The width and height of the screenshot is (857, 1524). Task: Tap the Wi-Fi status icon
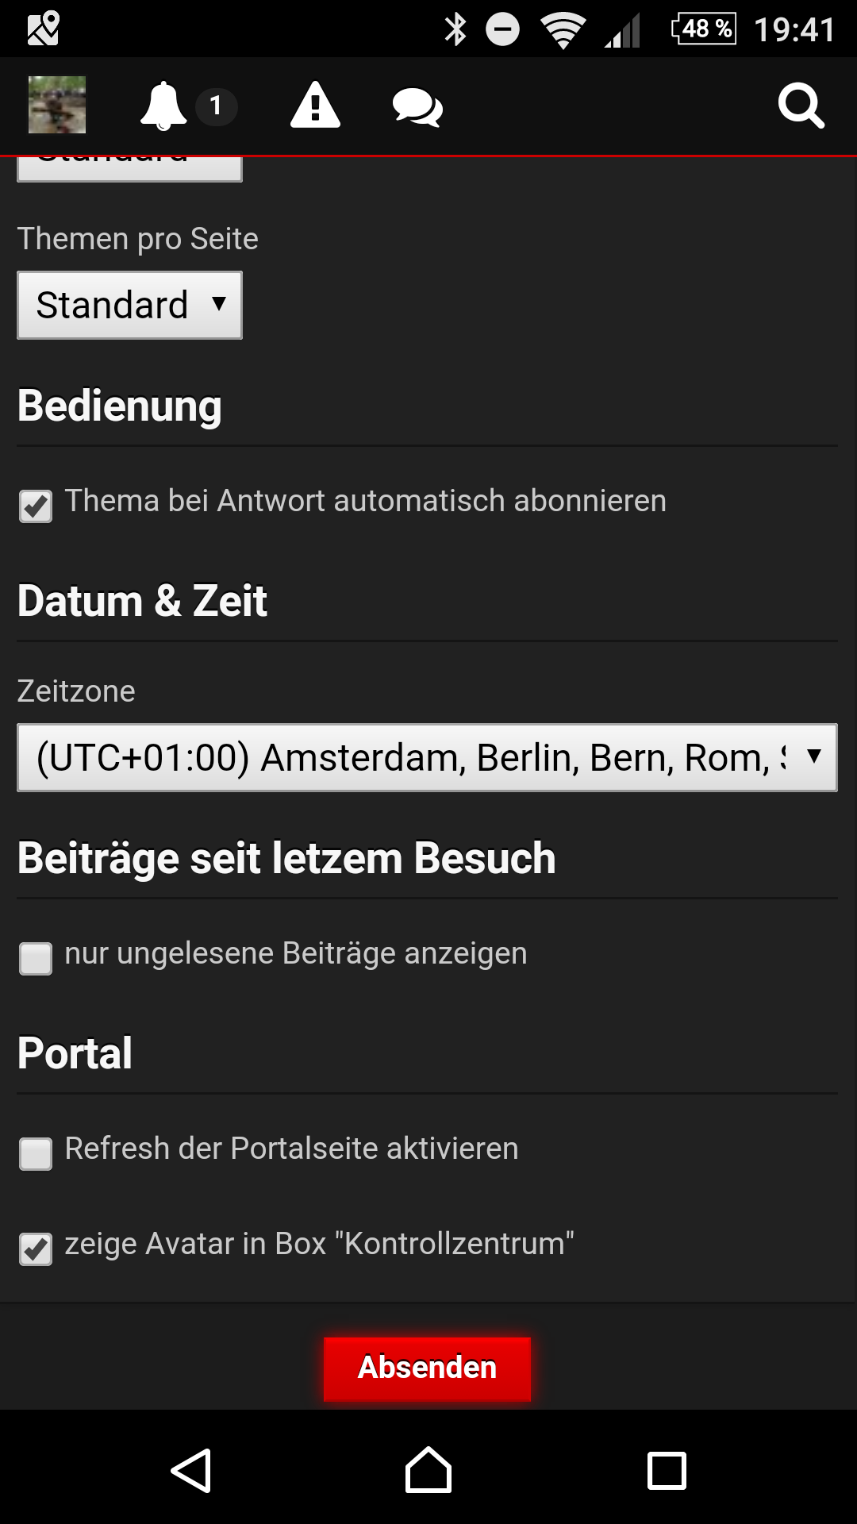click(563, 30)
